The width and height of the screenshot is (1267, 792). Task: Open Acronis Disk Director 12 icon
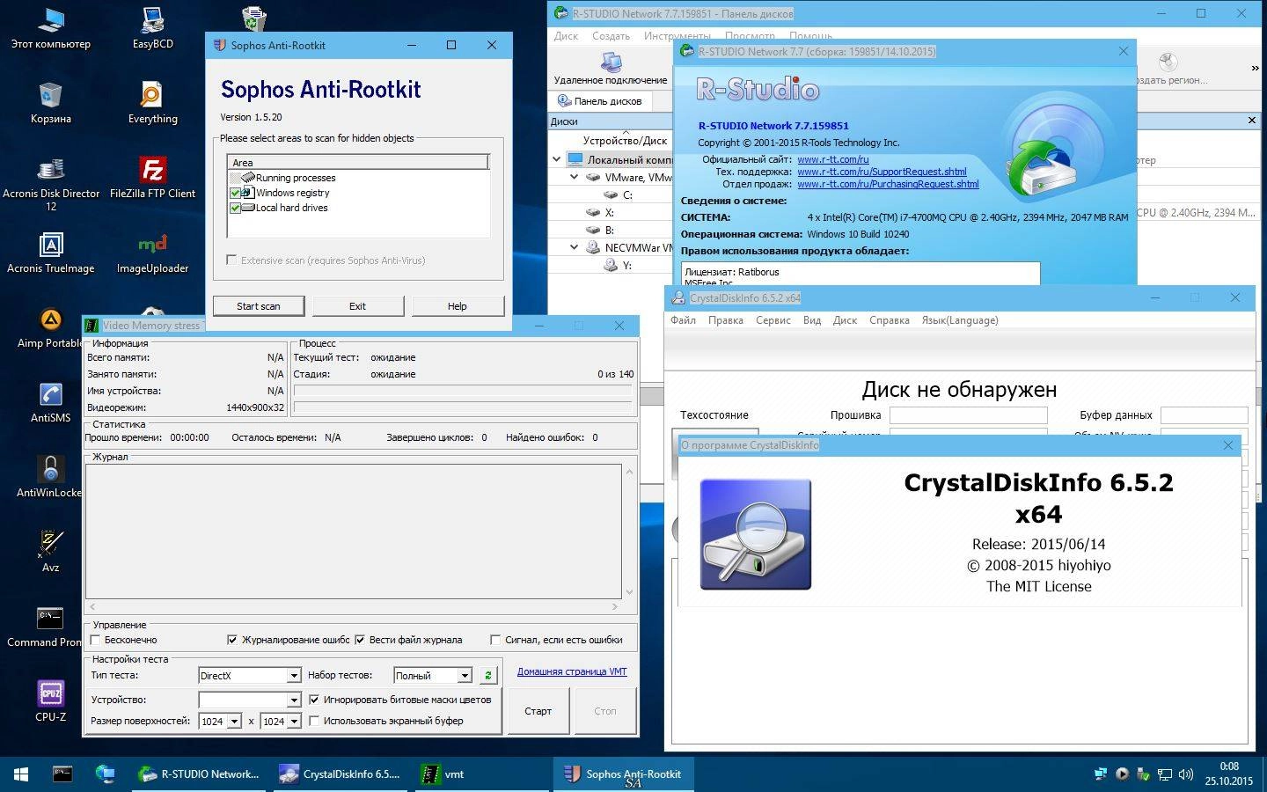pyautogui.click(x=51, y=183)
